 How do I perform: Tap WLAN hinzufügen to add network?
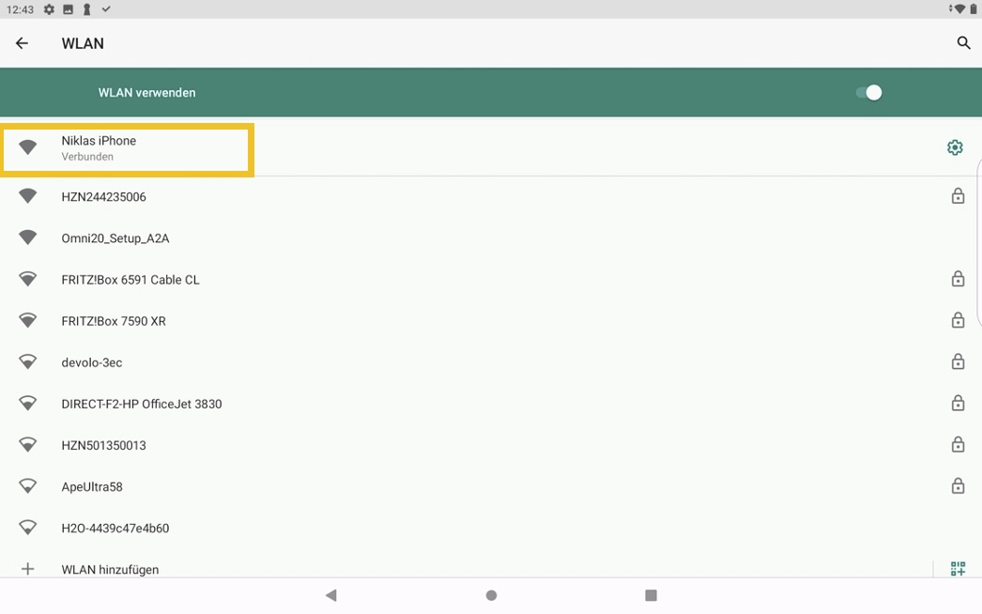point(110,569)
